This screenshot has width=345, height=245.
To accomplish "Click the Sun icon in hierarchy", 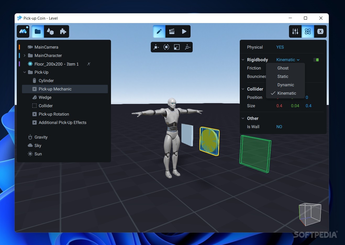I will (30, 154).
